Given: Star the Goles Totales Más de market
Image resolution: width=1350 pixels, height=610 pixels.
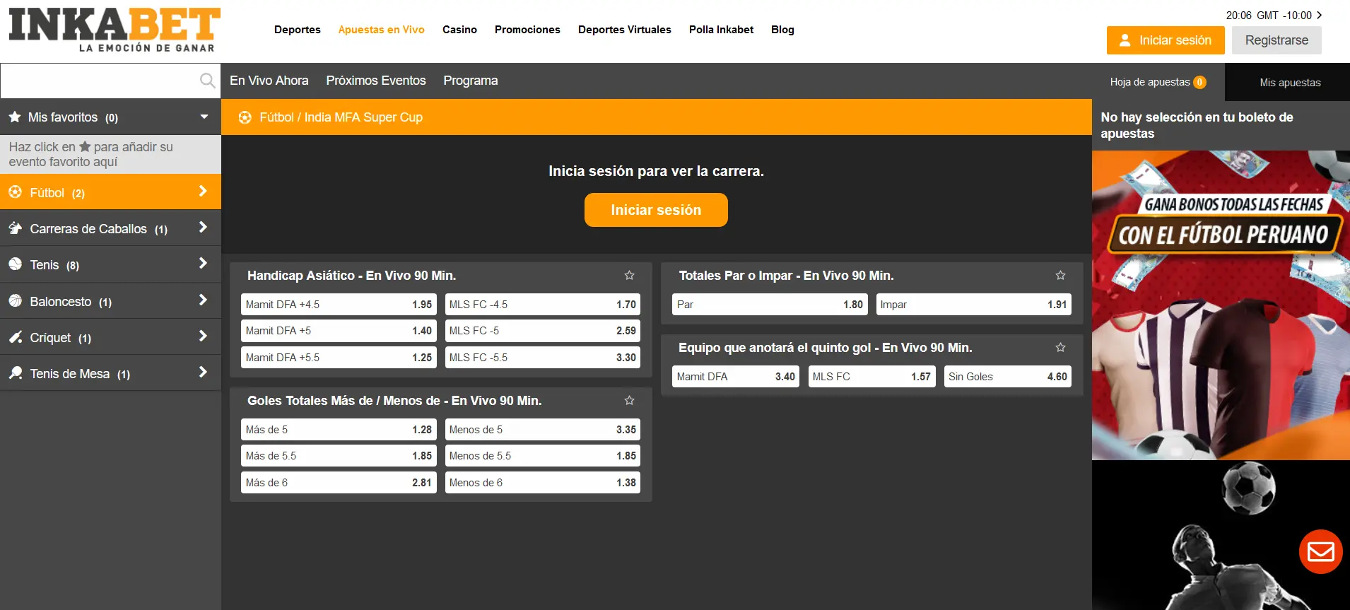Looking at the screenshot, I should coord(629,401).
